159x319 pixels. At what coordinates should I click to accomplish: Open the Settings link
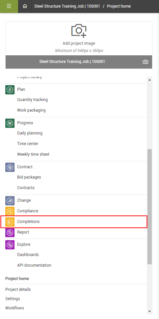(x=13, y=299)
